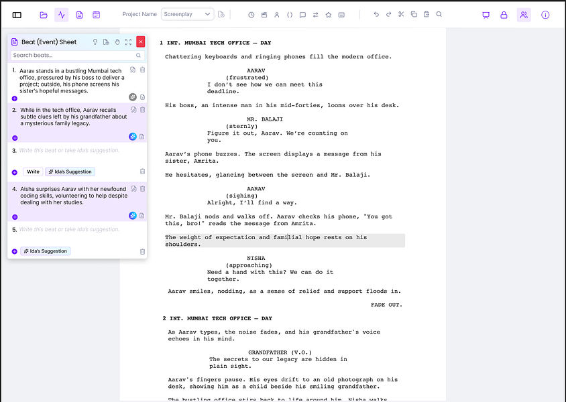Click Ida's Suggestion button on beat 5
Screen dimensions: 566x402
point(46,251)
